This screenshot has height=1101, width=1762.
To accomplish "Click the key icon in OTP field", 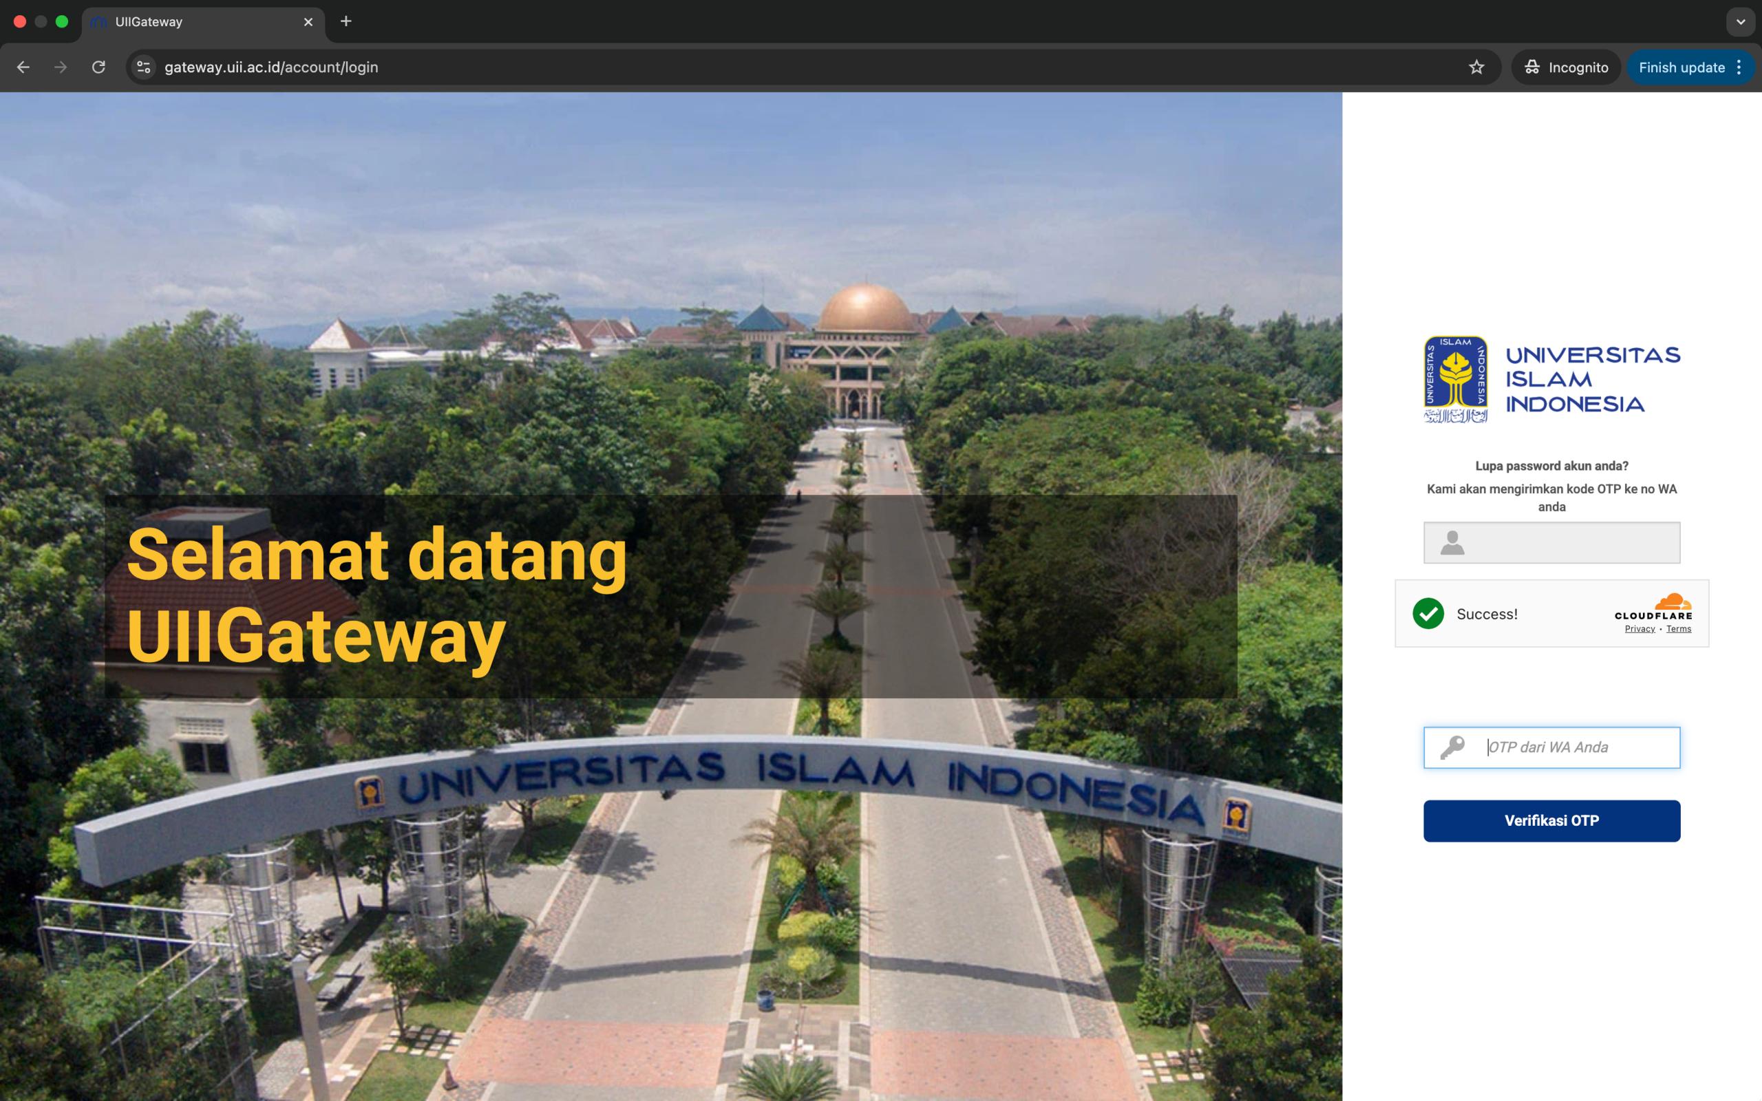I will pyautogui.click(x=1452, y=747).
